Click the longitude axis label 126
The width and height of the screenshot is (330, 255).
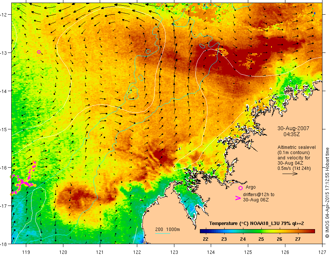285,252
